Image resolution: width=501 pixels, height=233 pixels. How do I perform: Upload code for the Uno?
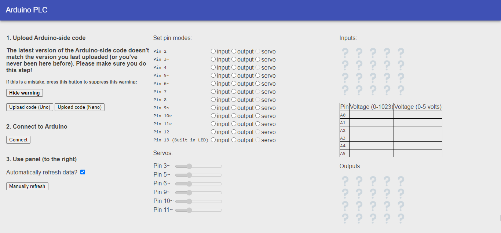30,107
